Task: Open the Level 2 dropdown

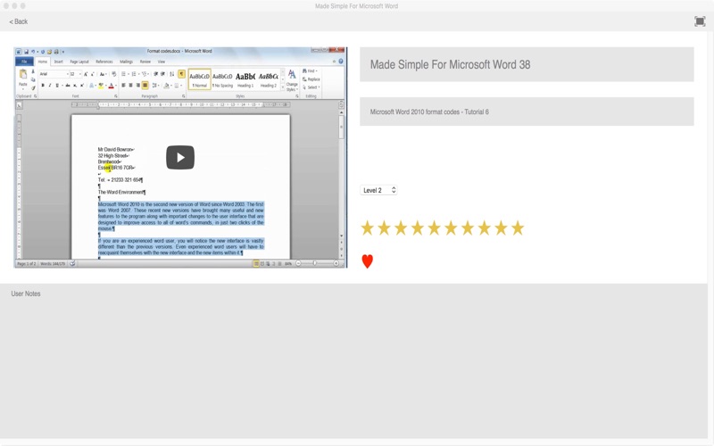Action: (378, 190)
